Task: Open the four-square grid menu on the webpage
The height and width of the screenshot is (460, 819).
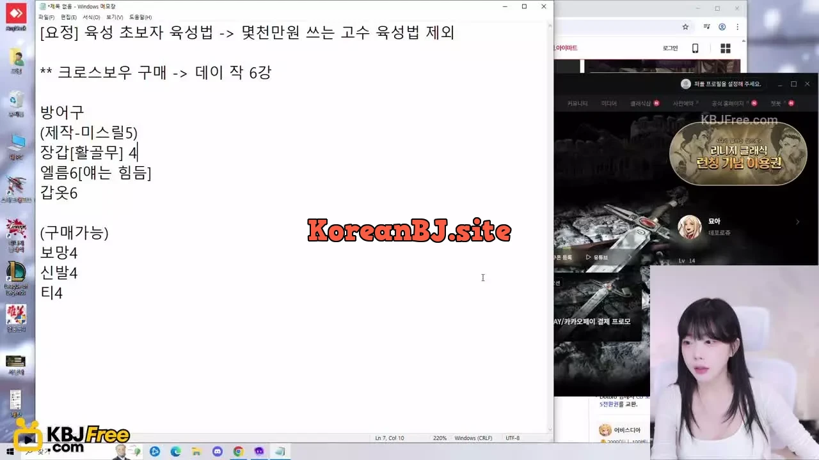Action: pos(726,49)
